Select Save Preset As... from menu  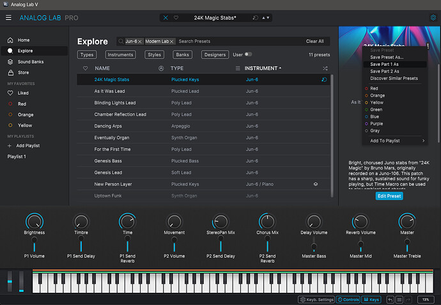click(387, 57)
